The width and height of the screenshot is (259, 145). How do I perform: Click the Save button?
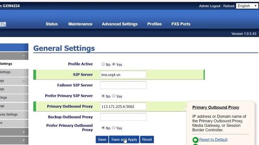tap(102, 139)
